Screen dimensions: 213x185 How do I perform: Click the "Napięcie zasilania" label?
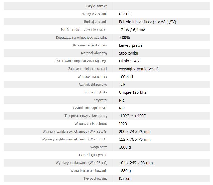[94, 14]
